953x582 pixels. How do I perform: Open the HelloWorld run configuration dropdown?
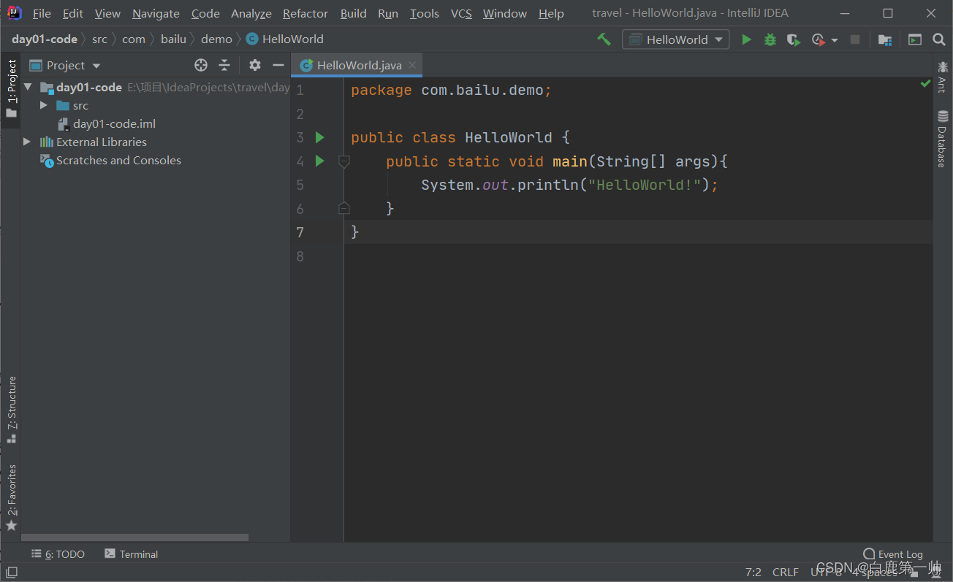[x=676, y=39]
